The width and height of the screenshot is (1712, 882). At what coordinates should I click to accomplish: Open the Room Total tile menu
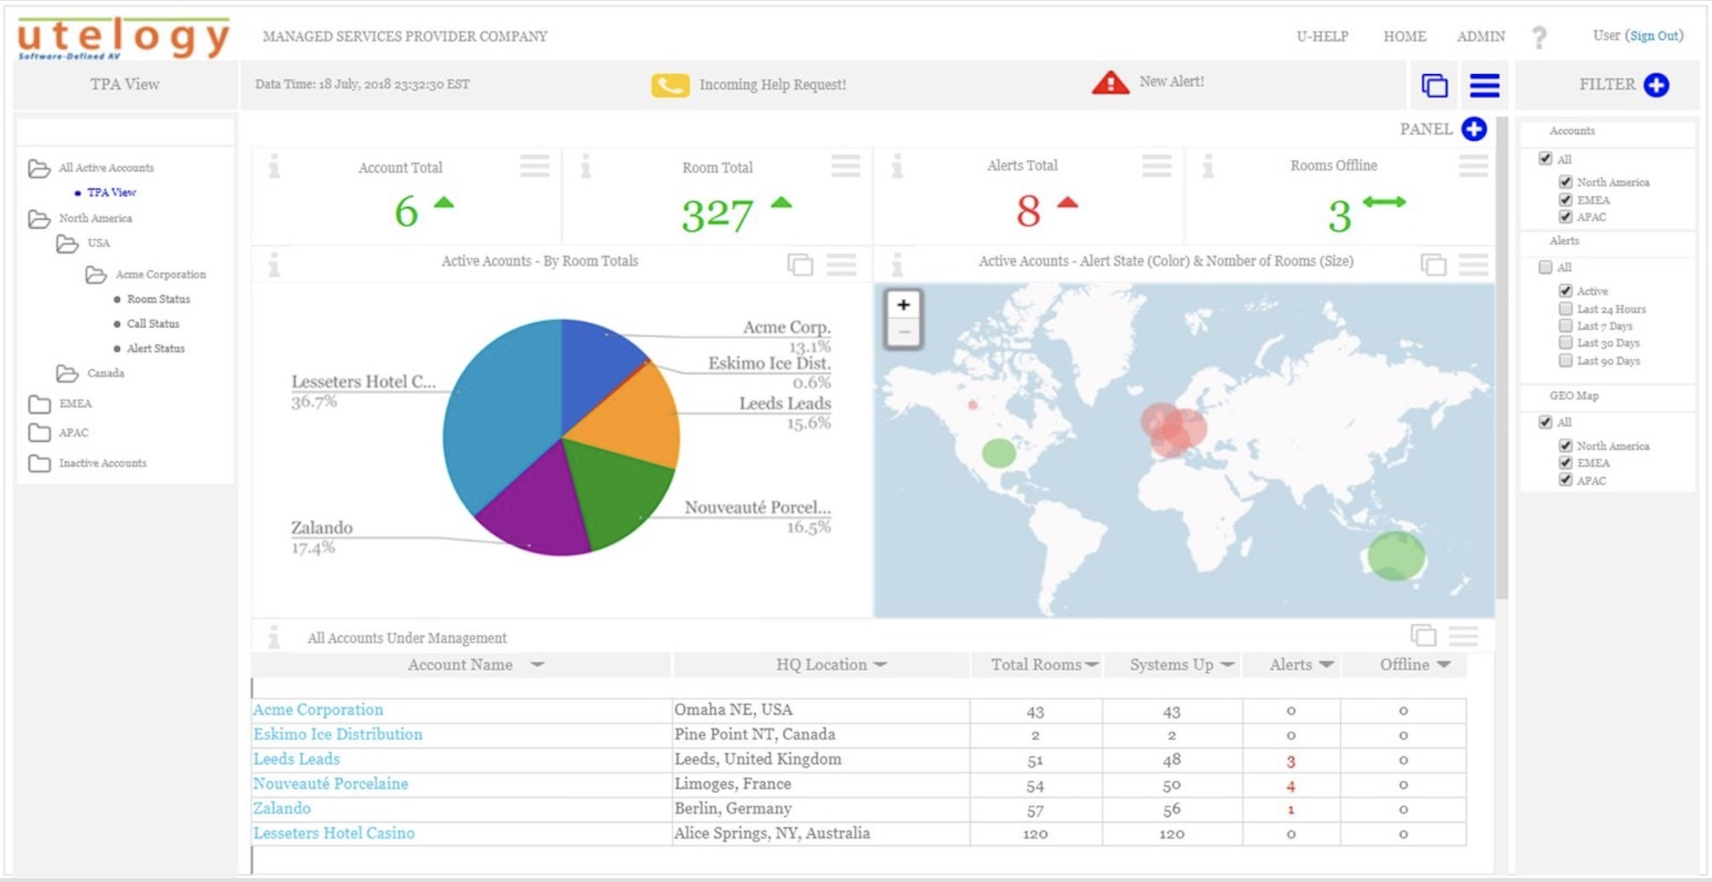click(846, 166)
